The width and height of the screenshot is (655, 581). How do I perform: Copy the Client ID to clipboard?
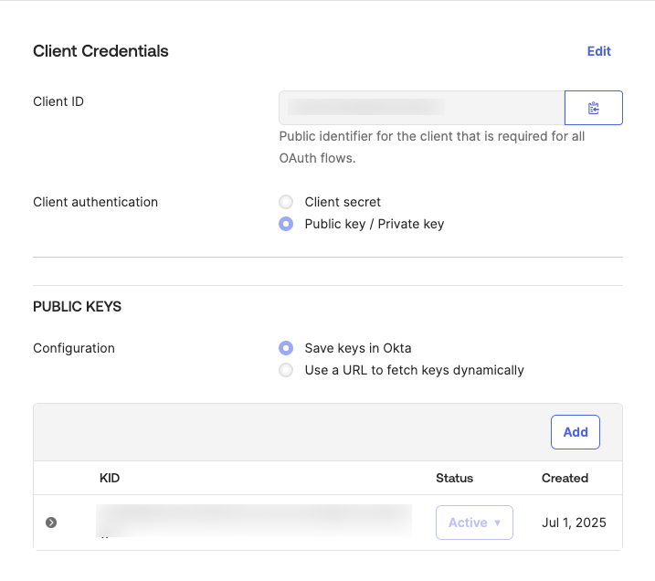tap(594, 108)
